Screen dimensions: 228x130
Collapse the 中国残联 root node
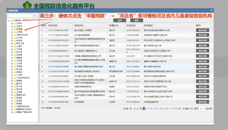[9, 20]
